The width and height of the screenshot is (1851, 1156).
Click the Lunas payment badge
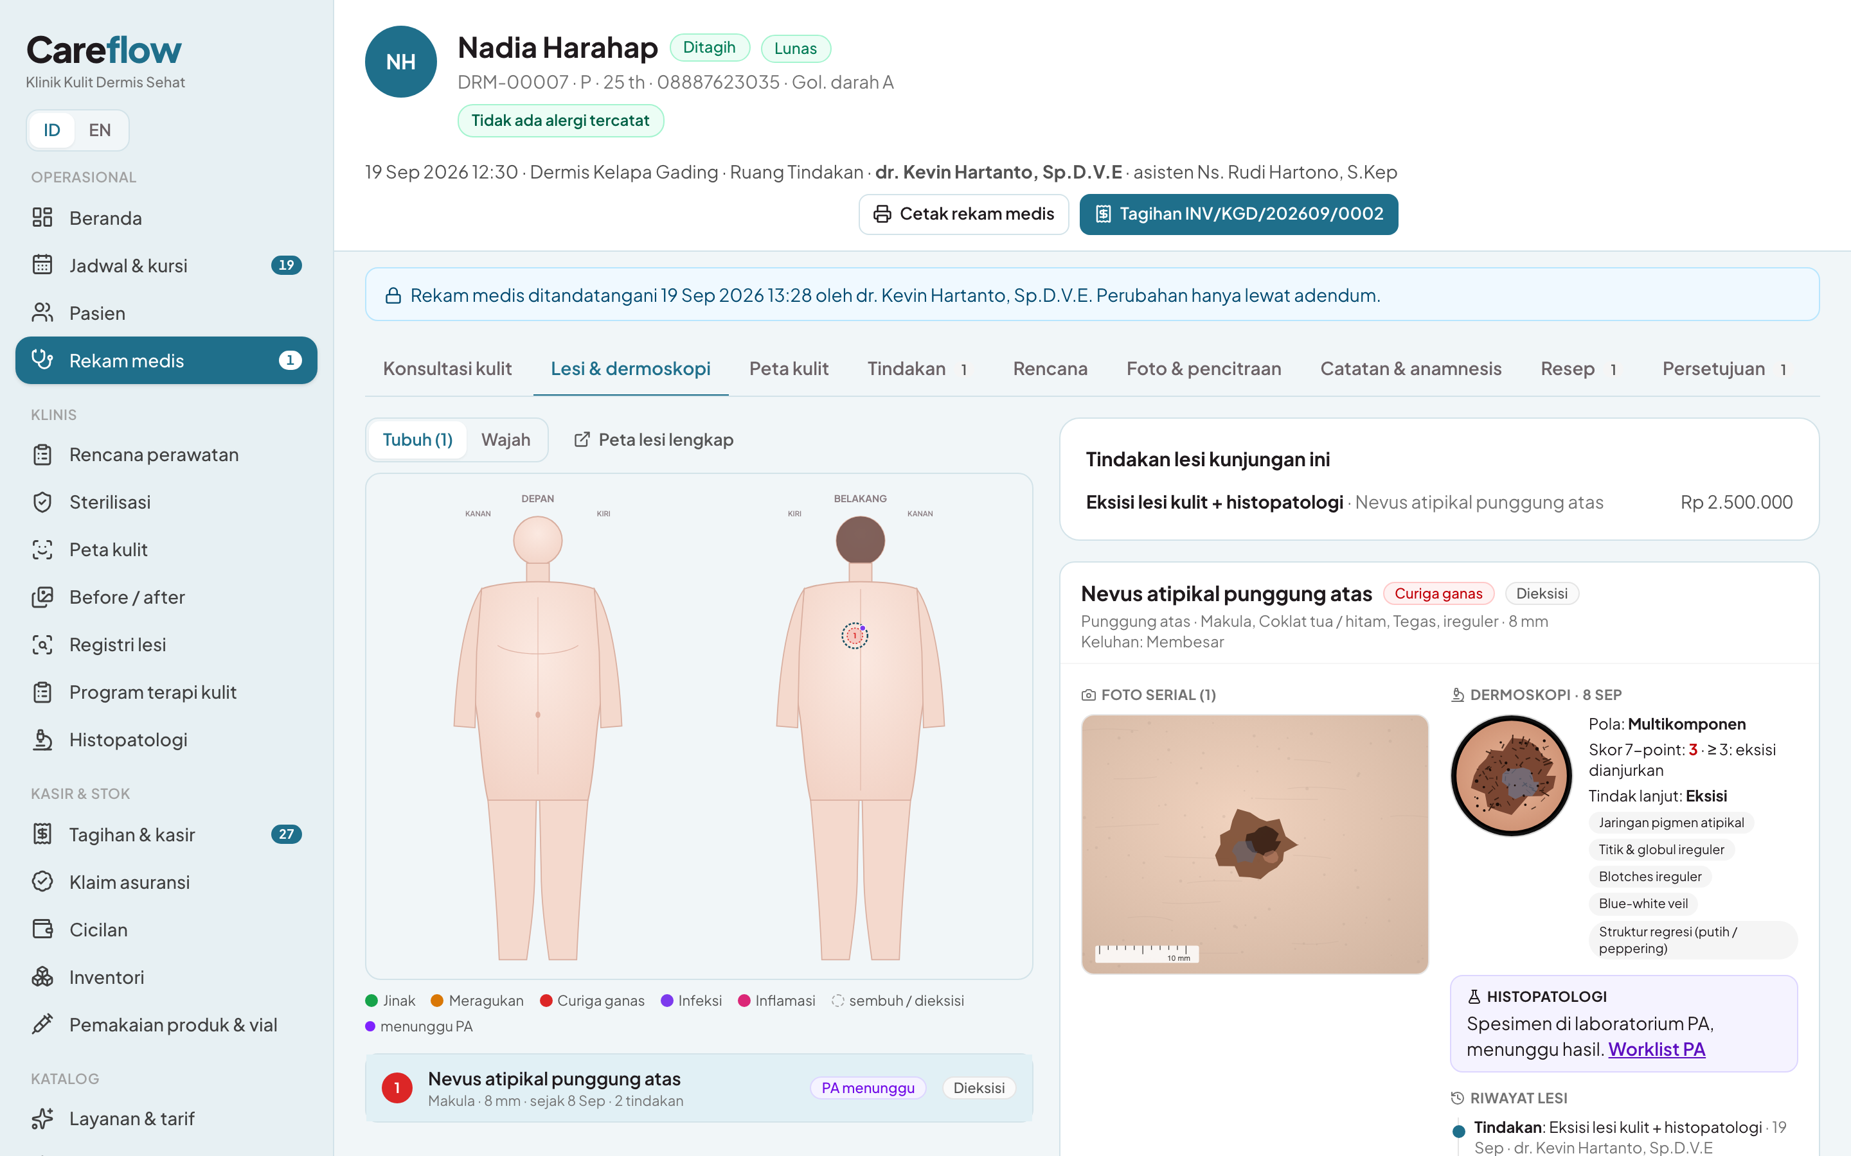796,48
